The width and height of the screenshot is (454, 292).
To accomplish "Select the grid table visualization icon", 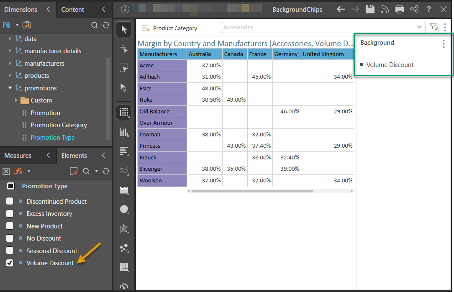I will pyautogui.click(x=124, y=112).
